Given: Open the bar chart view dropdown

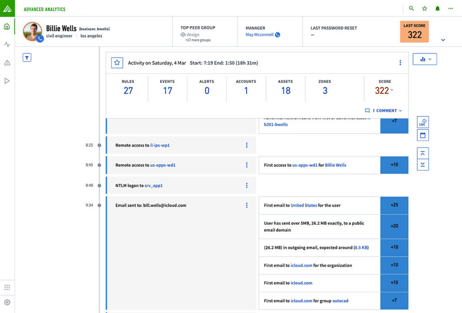Looking at the screenshot, I should [425, 59].
